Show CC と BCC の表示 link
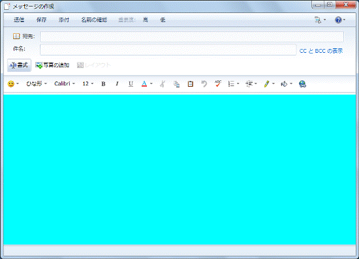 [321, 51]
